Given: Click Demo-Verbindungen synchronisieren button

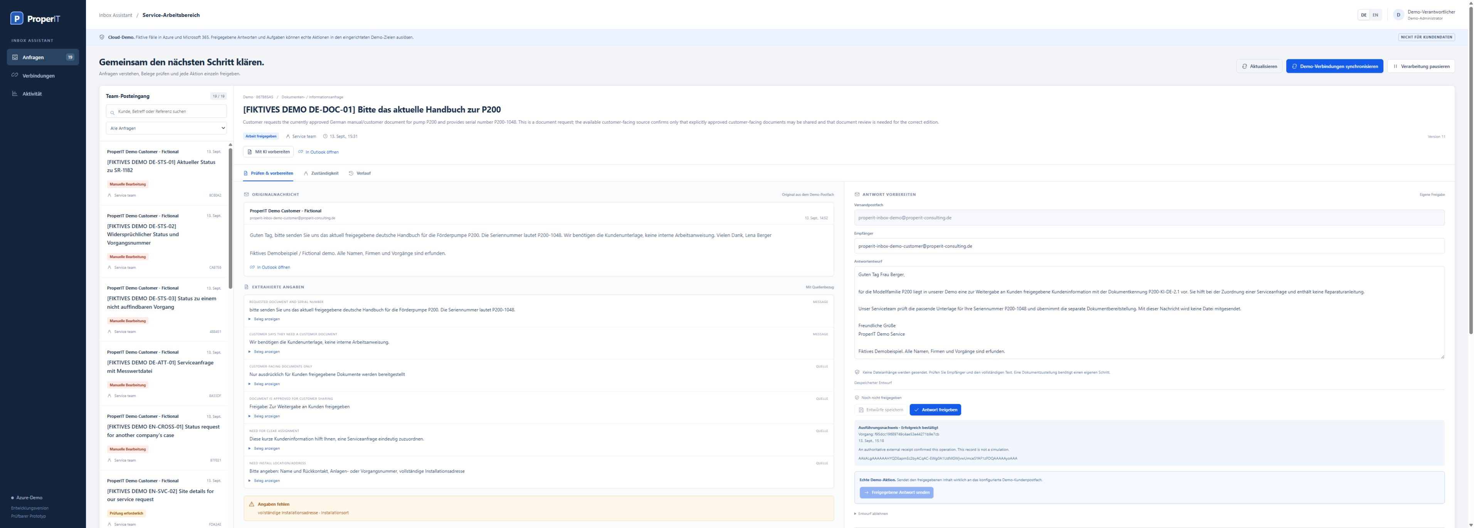Looking at the screenshot, I should click(1334, 66).
